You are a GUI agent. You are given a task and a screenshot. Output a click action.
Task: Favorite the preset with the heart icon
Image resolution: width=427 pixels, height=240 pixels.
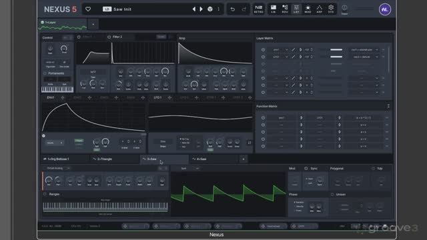[88, 9]
